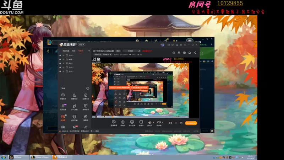The height and width of the screenshot is (160, 284).
Task: Expand the speaker options arrow
Action: click(163, 123)
